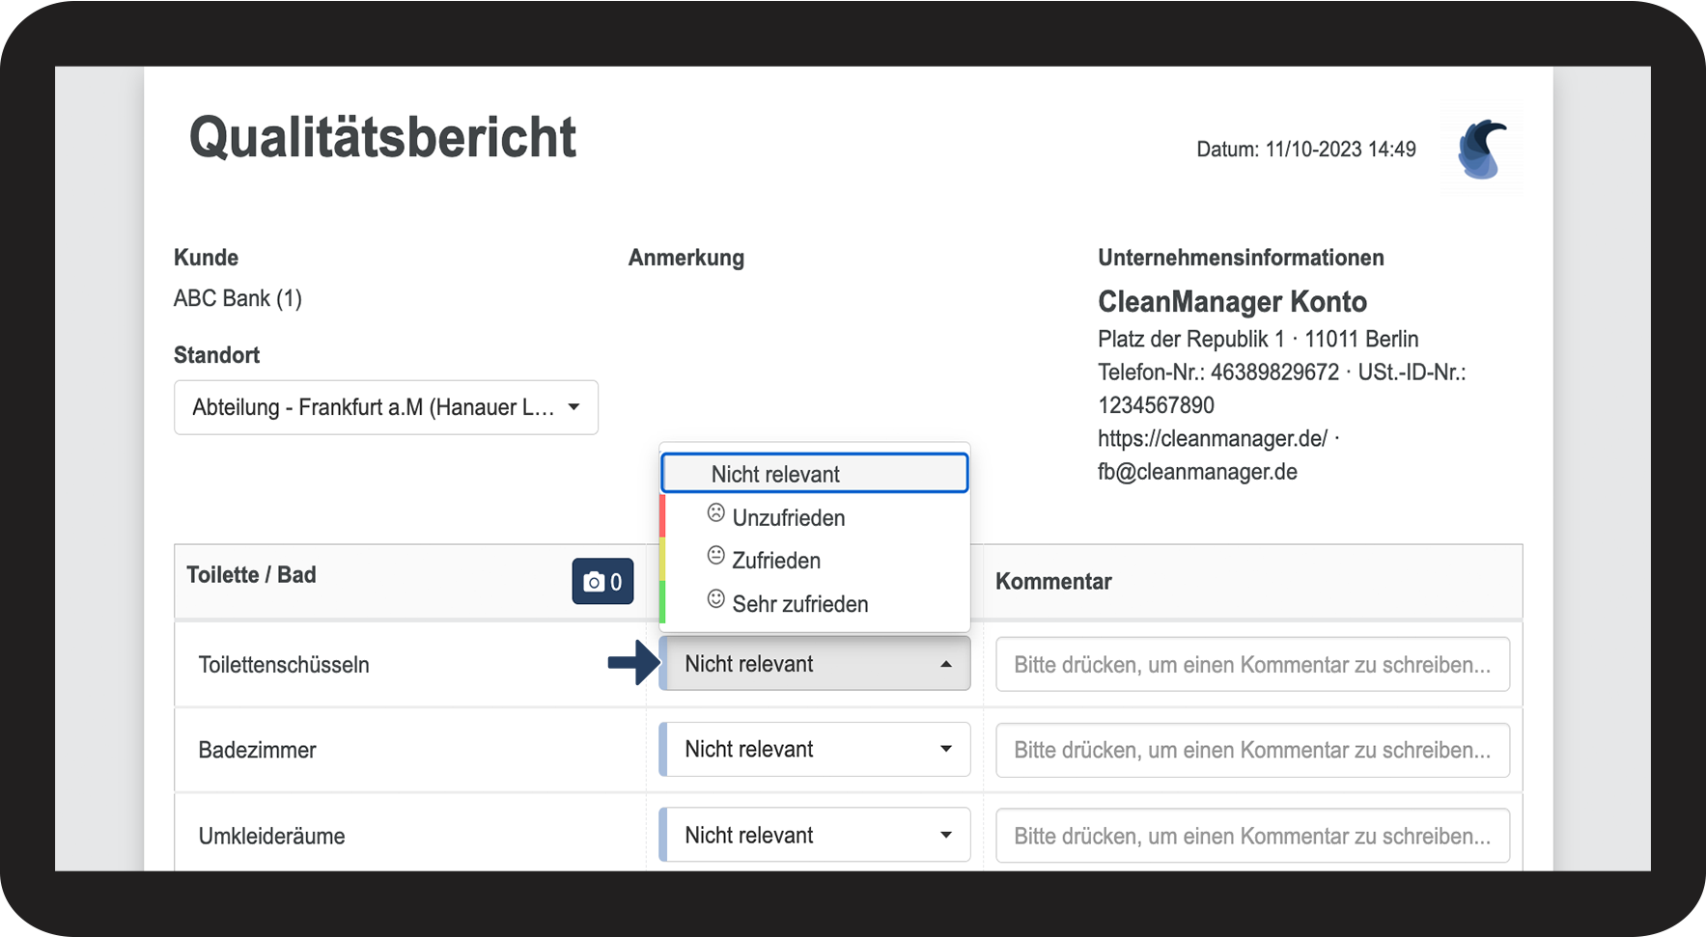Choose Unzufrieden from the rating list
The image size is (1706, 937).
[788, 518]
